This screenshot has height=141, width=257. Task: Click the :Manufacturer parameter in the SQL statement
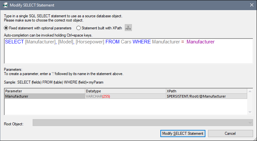click(200, 42)
